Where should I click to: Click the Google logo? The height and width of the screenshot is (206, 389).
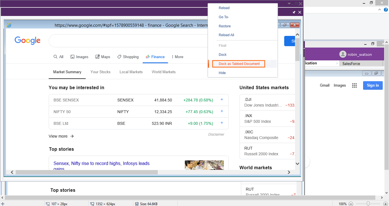coord(27,41)
